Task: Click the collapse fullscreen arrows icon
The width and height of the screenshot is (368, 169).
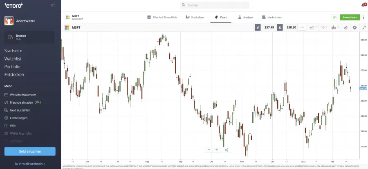Action: click(364, 27)
